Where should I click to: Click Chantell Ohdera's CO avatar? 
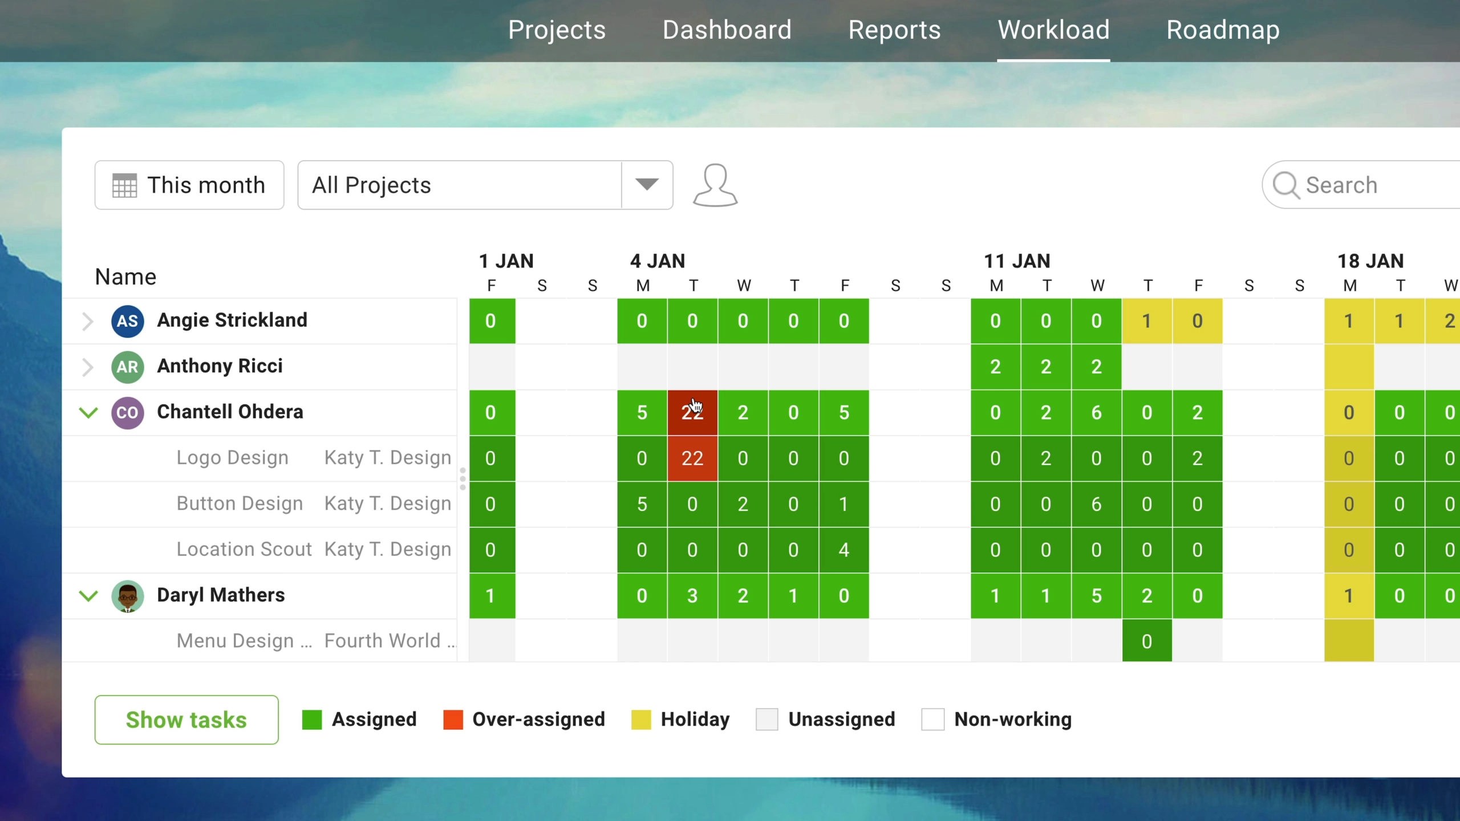(x=127, y=412)
